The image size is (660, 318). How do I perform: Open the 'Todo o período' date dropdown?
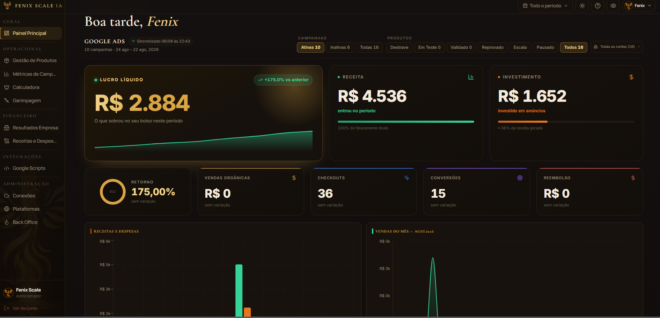545,6
